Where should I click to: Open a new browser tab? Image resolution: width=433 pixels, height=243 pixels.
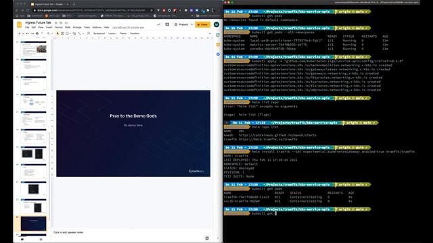tap(74, 4)
